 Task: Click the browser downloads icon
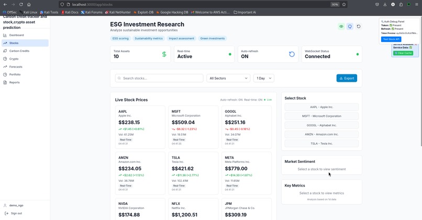[x=385, y=5]
